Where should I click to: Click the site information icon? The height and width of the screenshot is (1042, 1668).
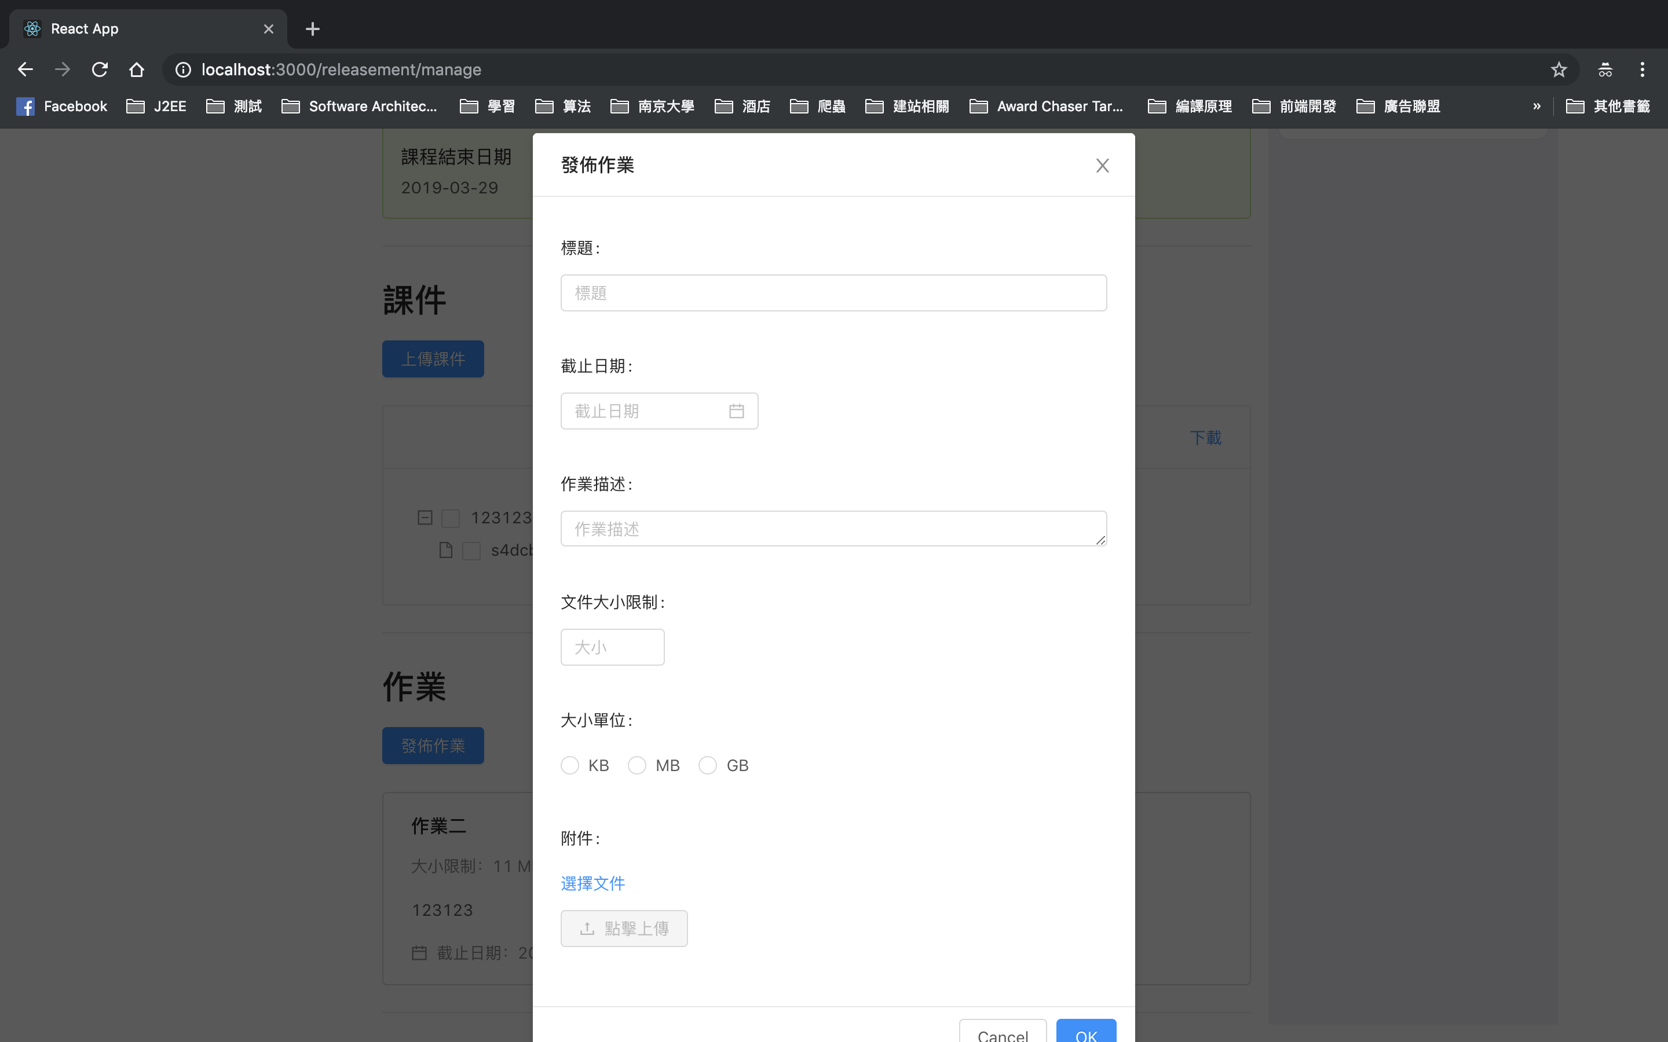[184, 69]
